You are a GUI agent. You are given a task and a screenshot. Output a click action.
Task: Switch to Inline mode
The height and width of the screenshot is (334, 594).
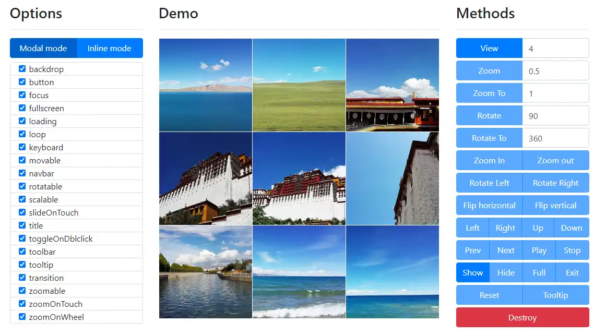[110, 48]
